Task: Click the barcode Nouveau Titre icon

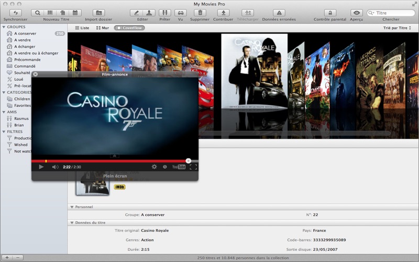Action: coord(50,13)
